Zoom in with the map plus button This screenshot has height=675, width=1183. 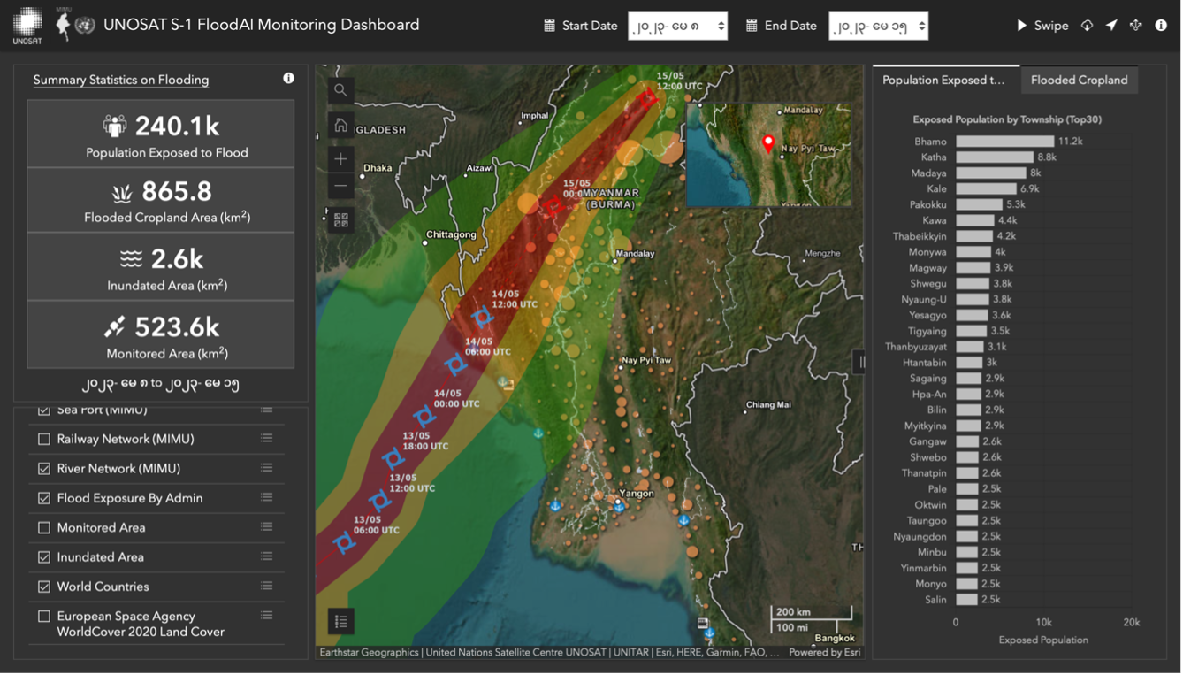(x=340, y=159)
